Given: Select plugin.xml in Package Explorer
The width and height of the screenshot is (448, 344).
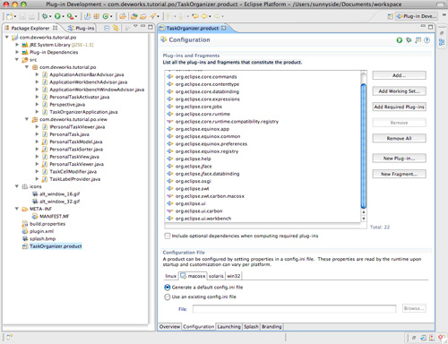Looking at the screenshot, I should (x=41, y=231).
